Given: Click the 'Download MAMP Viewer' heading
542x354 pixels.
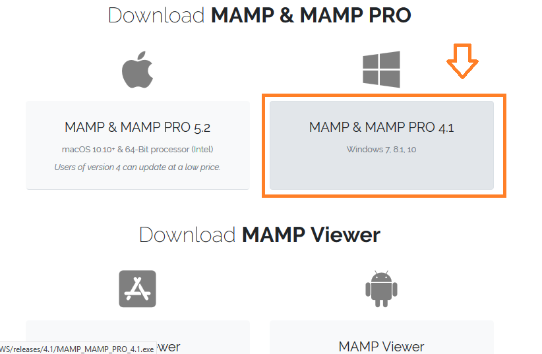Looking at the screenshot, I should pyautogui.click(x=260, y=235).
